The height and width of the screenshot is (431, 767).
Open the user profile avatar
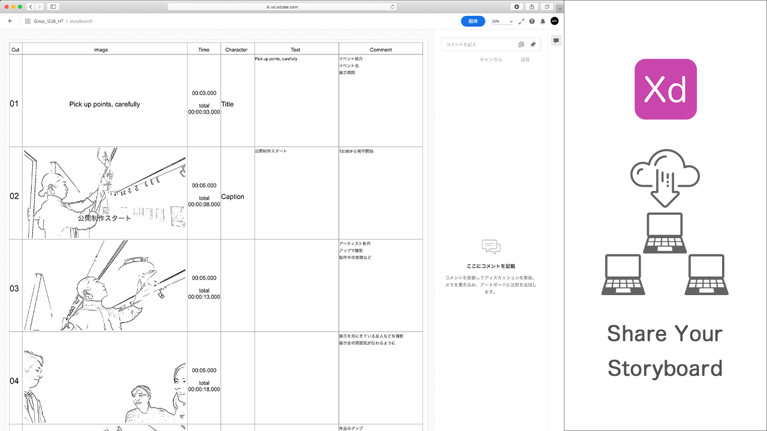point(554,21)
